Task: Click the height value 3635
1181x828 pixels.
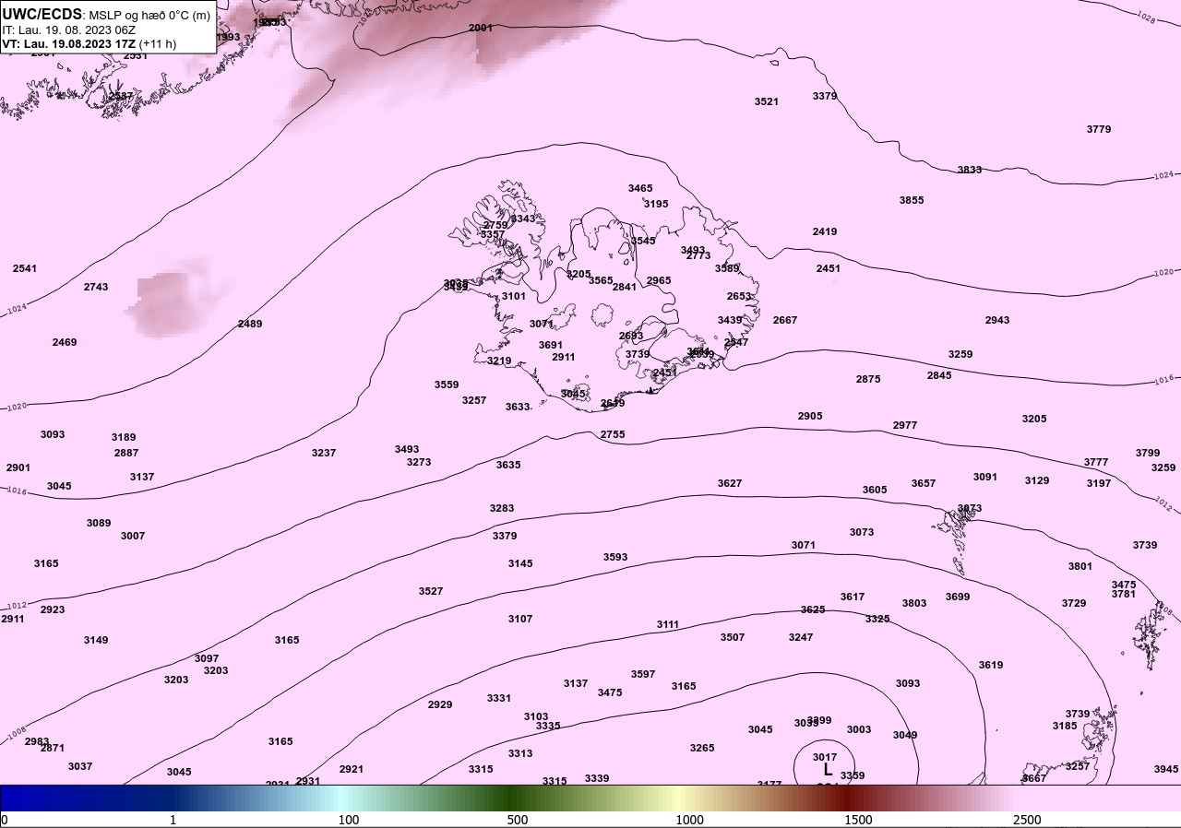Action: pyautogui.click(x=508, y=465)
